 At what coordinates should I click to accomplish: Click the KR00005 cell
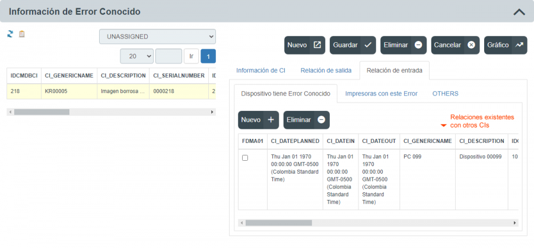tap(69, 91)
